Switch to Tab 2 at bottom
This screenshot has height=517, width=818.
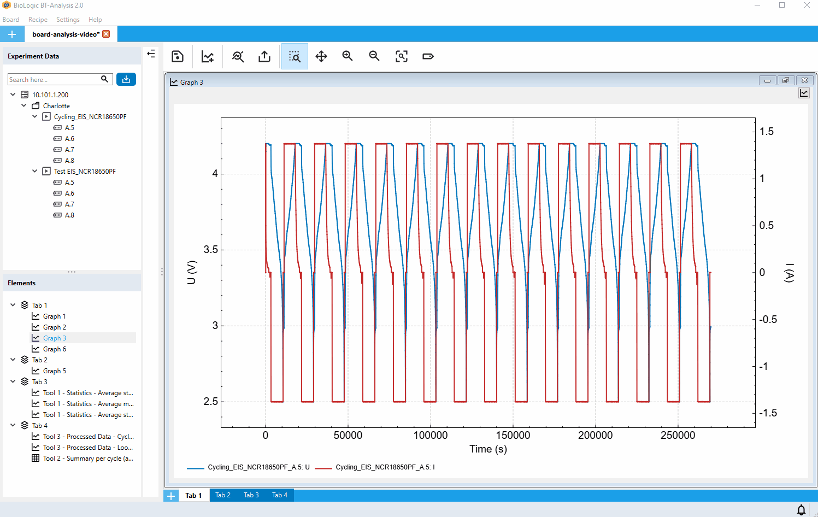[x=223, y=495]
